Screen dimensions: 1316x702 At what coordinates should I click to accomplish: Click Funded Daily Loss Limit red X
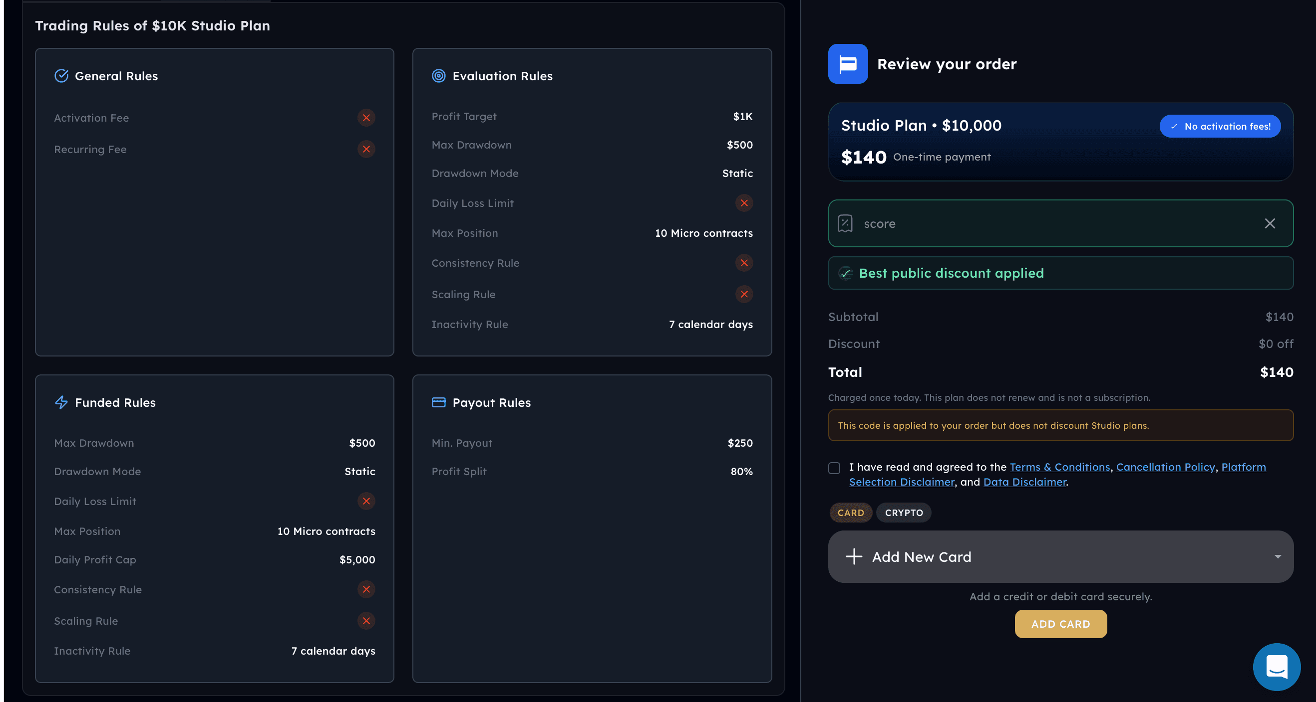point(366,502)
